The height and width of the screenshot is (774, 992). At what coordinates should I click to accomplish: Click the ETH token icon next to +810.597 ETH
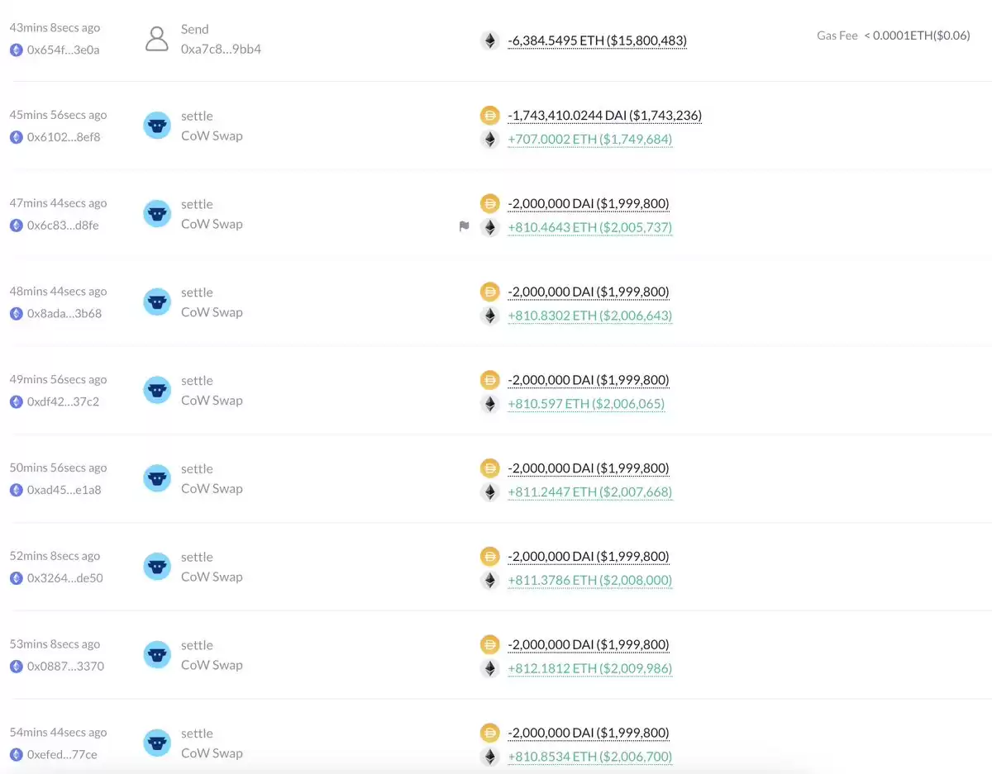(490, 404)
